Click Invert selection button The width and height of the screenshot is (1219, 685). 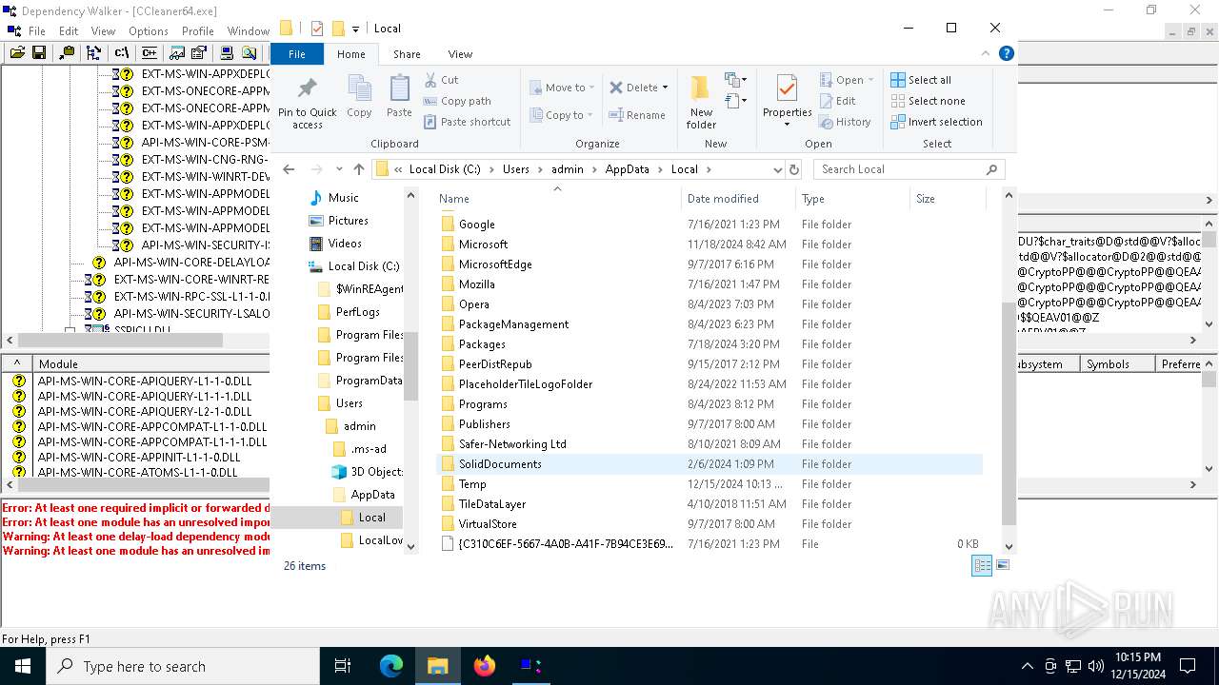936,122
